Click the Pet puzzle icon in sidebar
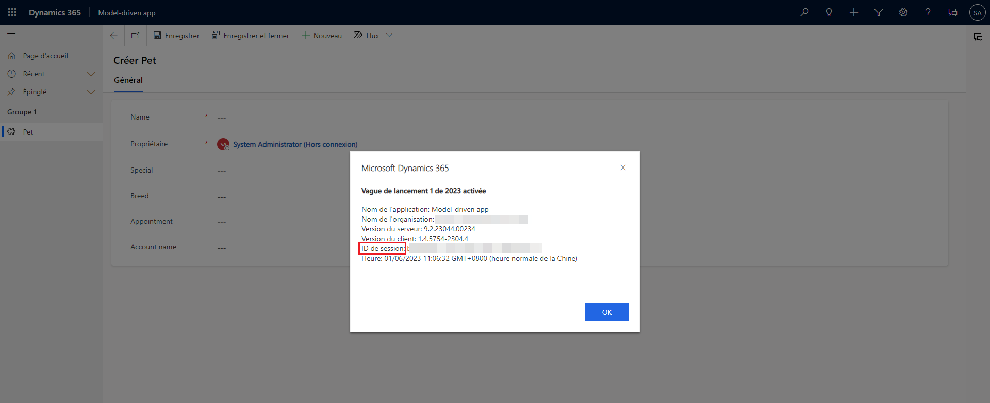 pyautogui.click(x=11, y=132)
